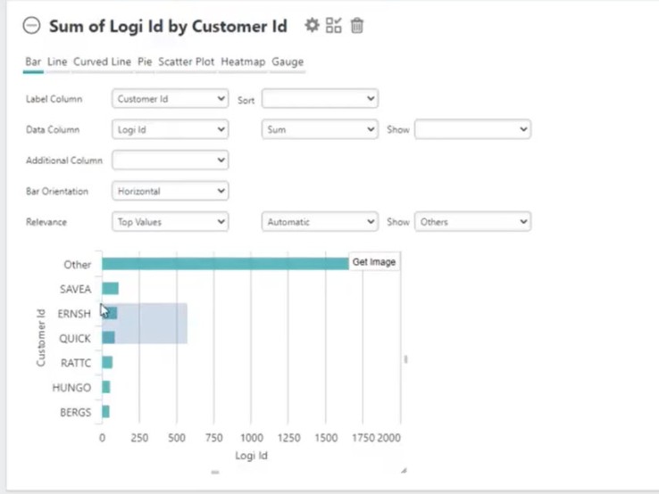This screenshot has width=659, height=494.
Task: Open the Heatmap tab
Action: 243,62
